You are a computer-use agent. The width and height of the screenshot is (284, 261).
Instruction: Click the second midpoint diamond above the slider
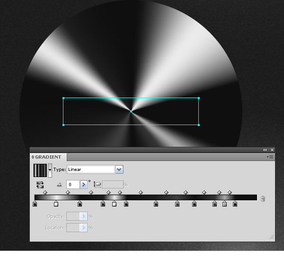click(68, 192)
